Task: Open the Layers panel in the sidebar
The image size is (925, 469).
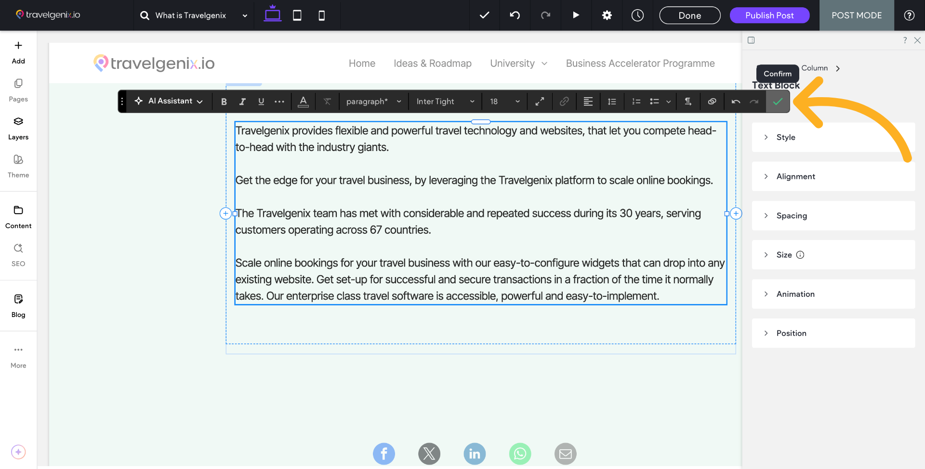Action: click(18, 127)
